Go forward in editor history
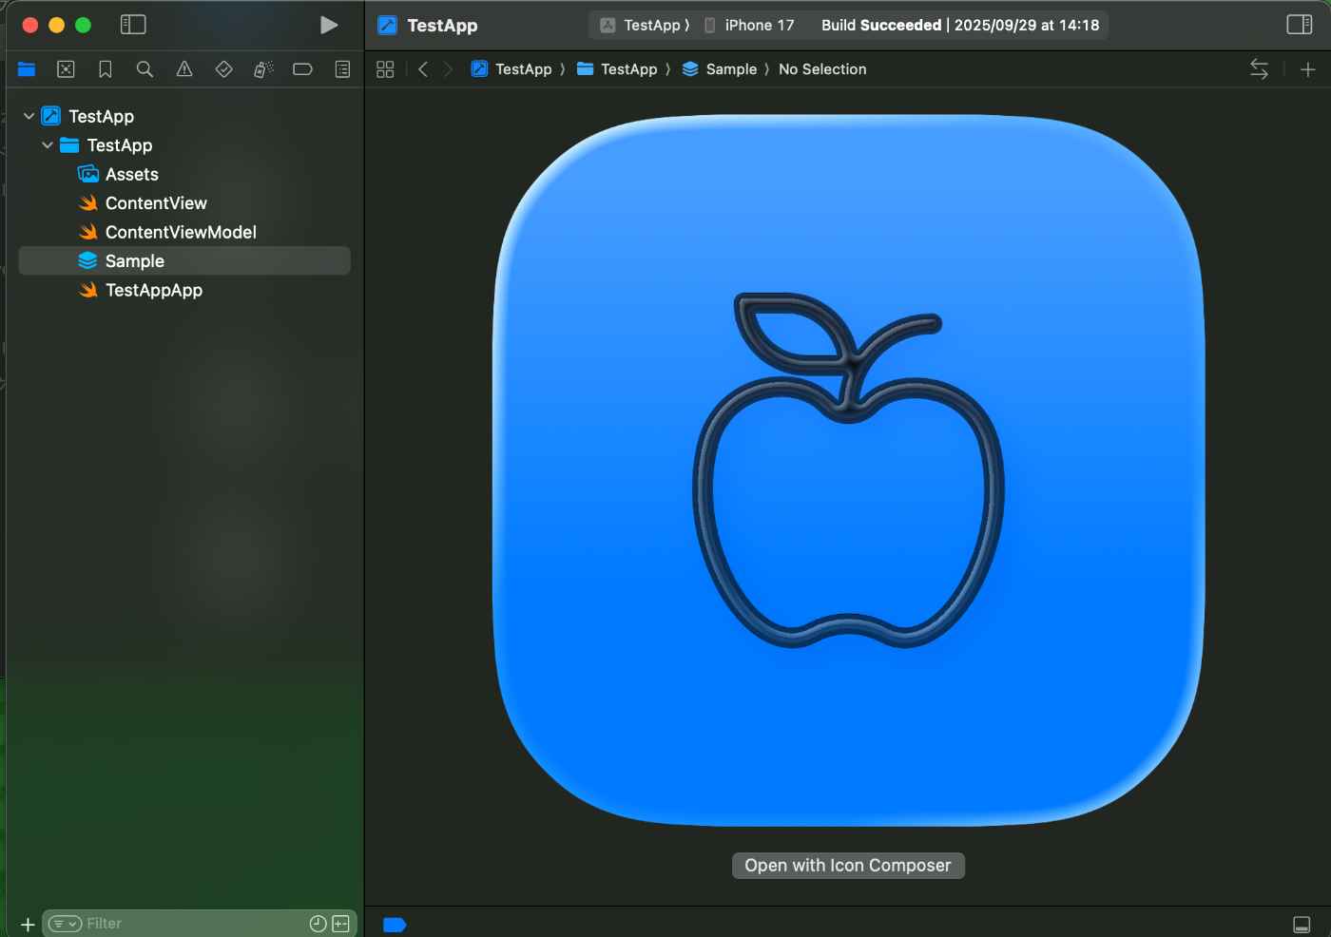 pos(449,69)
